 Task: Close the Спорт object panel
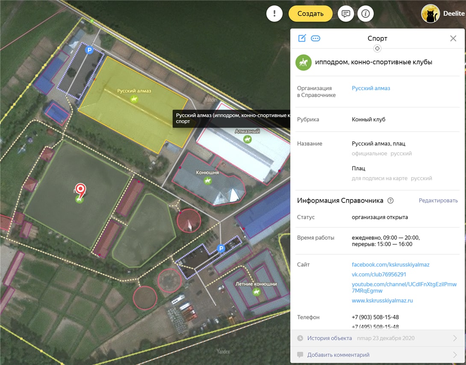(453, 38)
